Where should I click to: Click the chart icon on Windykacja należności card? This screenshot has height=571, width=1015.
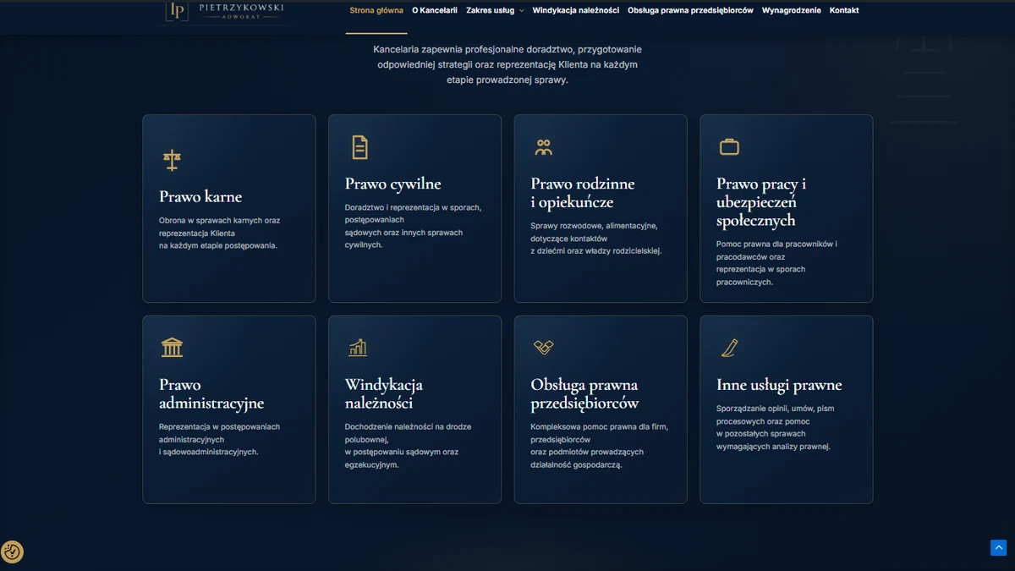point(357,348)
